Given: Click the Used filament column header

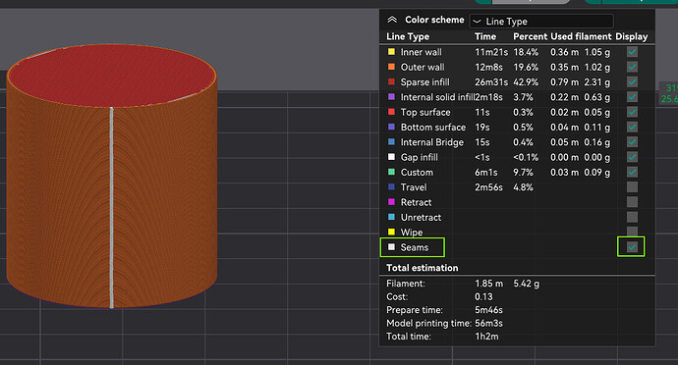Looking at the screenshot, I should (581, 36).
